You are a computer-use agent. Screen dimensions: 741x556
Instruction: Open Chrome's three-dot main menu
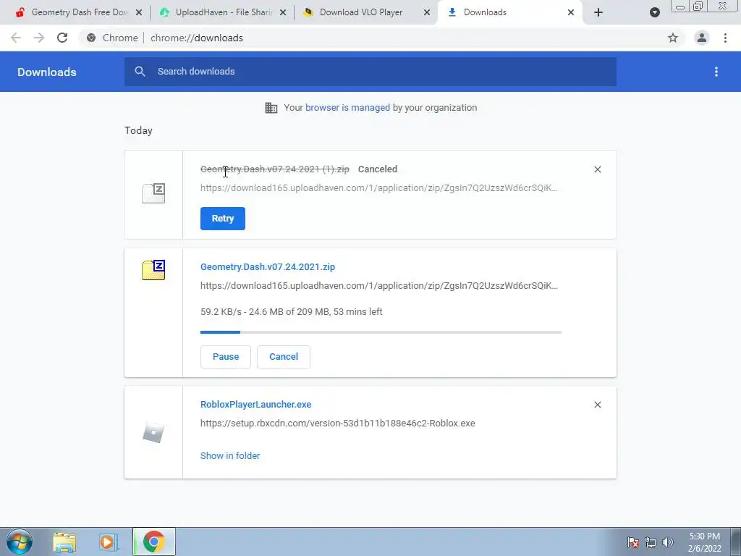click(x=725, y=38)
